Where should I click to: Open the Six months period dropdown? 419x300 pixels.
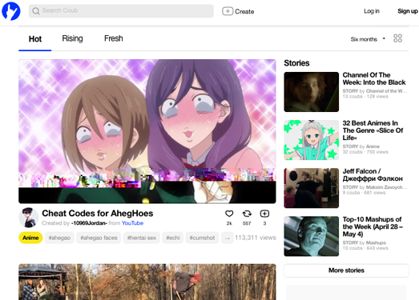tap(368, 39)
